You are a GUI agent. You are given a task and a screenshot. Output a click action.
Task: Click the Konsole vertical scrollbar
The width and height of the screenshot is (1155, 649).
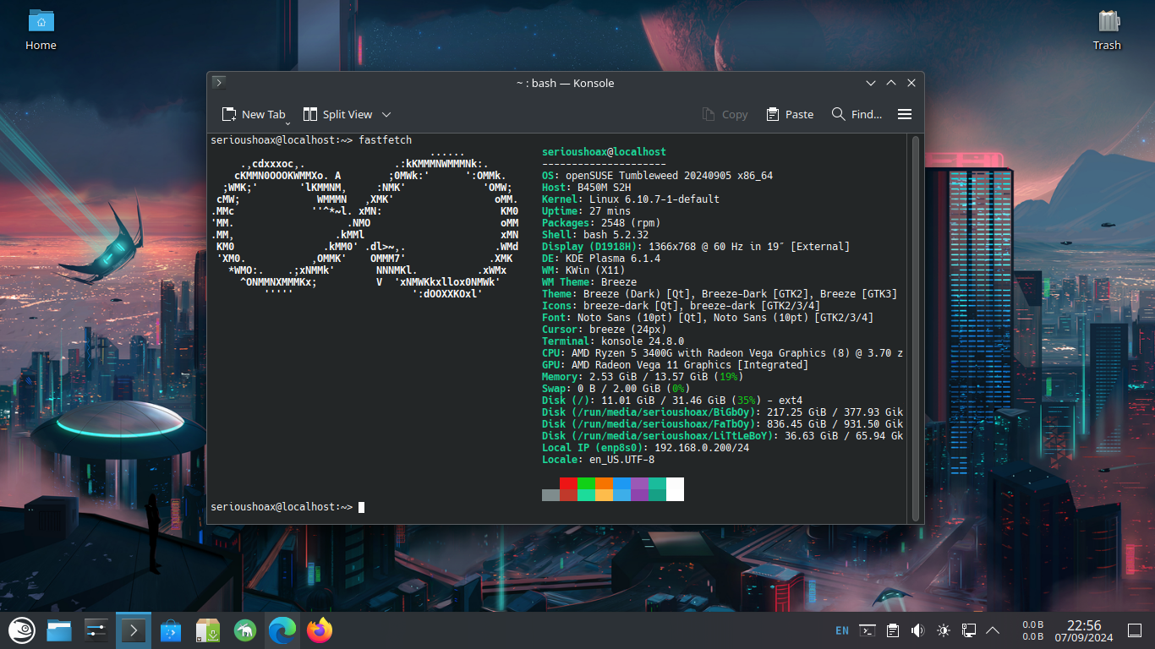tap(915, 328)
